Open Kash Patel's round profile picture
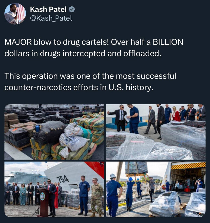210x223 pixels. 15,14
